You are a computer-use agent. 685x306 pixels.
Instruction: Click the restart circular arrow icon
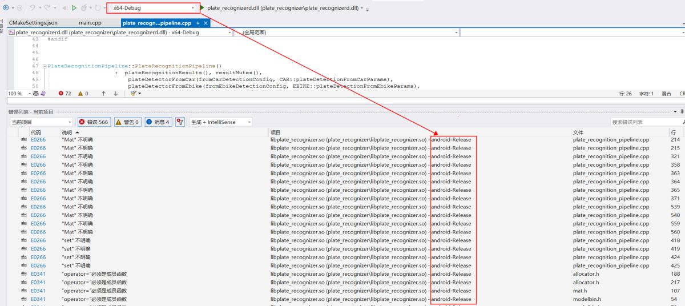point(98,8)
